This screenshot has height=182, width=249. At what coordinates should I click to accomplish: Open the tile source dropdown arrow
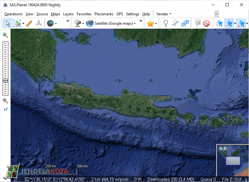(83, 24)
